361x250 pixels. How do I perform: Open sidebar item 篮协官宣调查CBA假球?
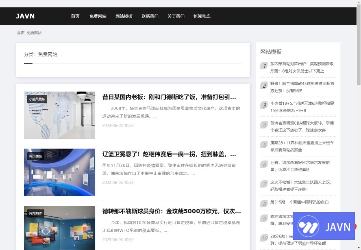click(x=302, y=127)
